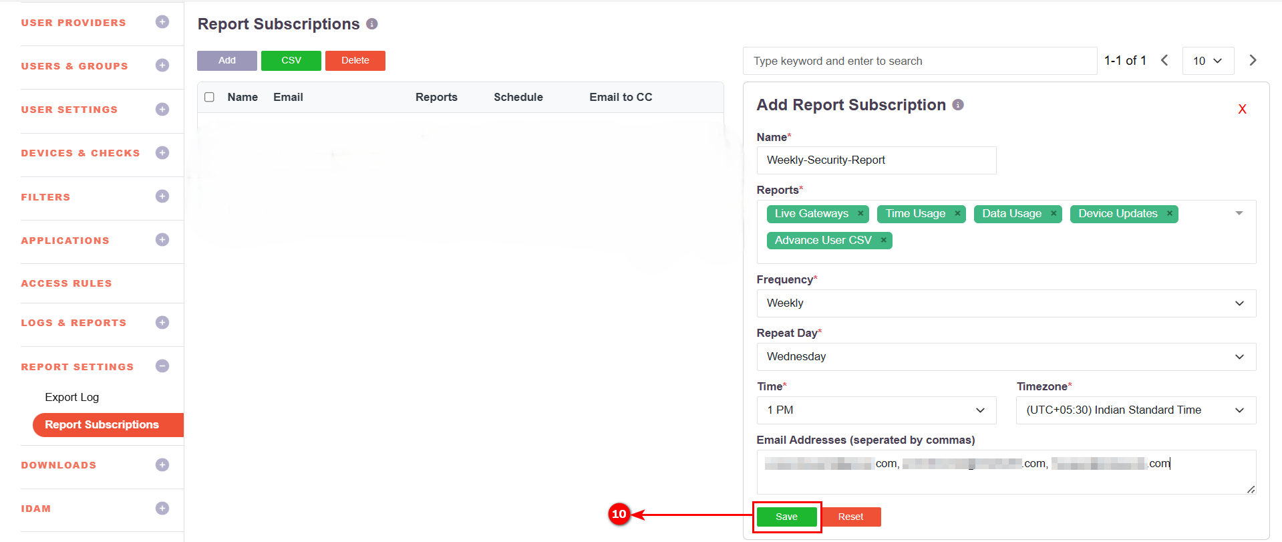This screenshot has height=542, width=1282.
Task: Remove the Time Usage report tag
Action: pyautogui.click(x=957, y=214)
